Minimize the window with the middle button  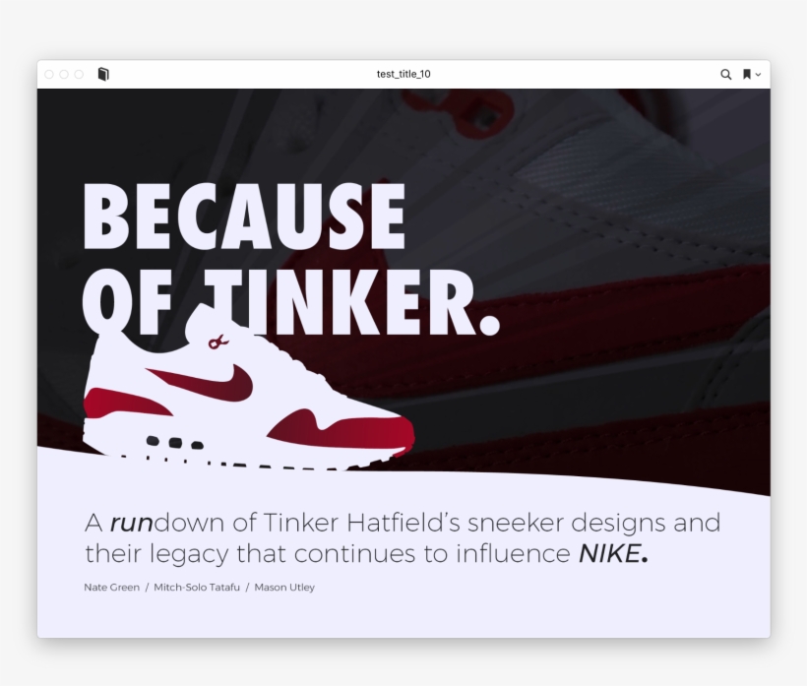pyautogui.click(x=64, y=74)
